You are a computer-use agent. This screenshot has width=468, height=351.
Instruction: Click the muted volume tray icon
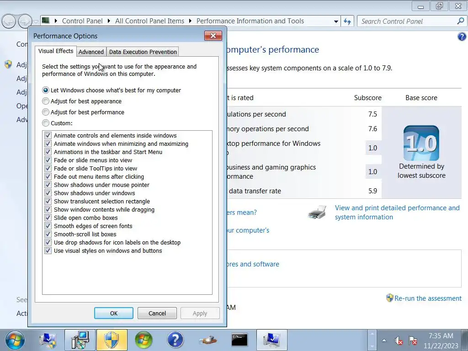(x=398, y=340)
